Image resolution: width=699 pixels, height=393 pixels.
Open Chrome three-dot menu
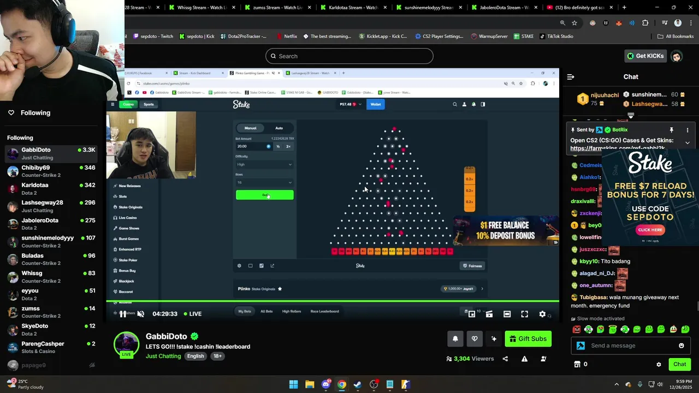(690, 23)
